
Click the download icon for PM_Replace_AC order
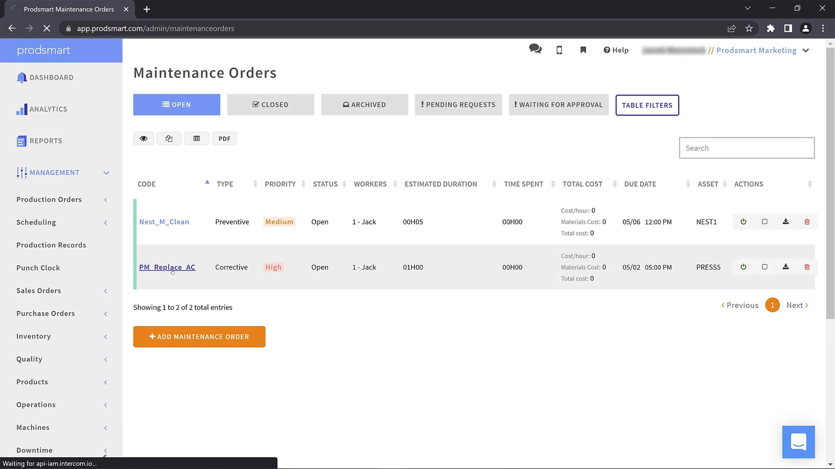tap(786, 267)
